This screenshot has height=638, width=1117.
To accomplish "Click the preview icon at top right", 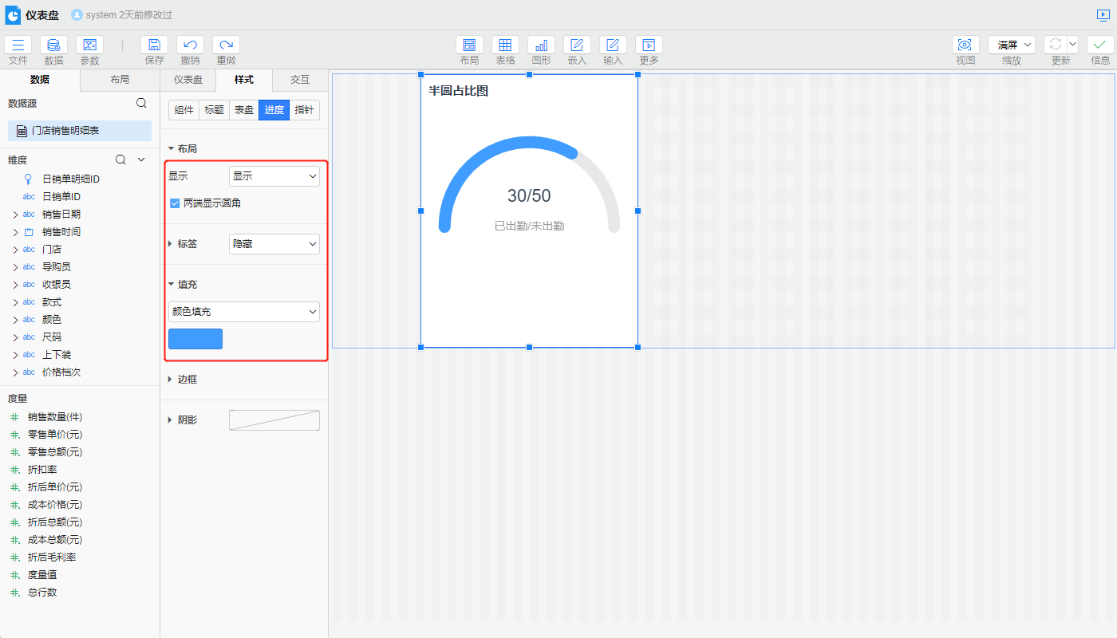I will (x=1103, y=15).
